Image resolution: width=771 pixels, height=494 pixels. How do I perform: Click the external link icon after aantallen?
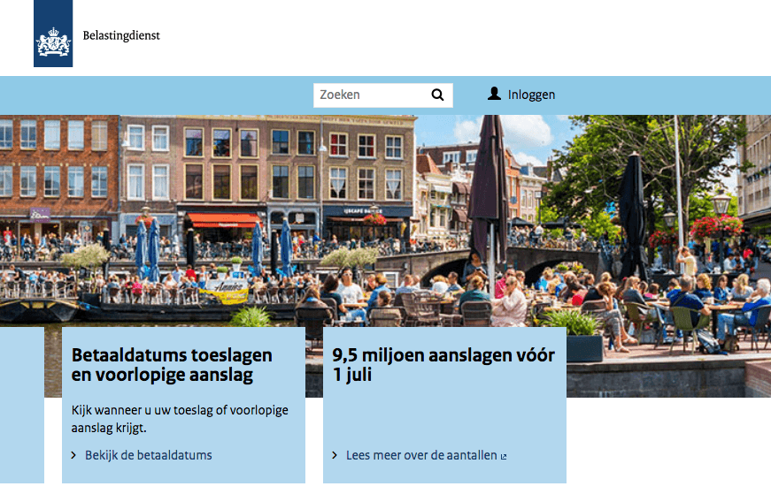coord(504,457)
